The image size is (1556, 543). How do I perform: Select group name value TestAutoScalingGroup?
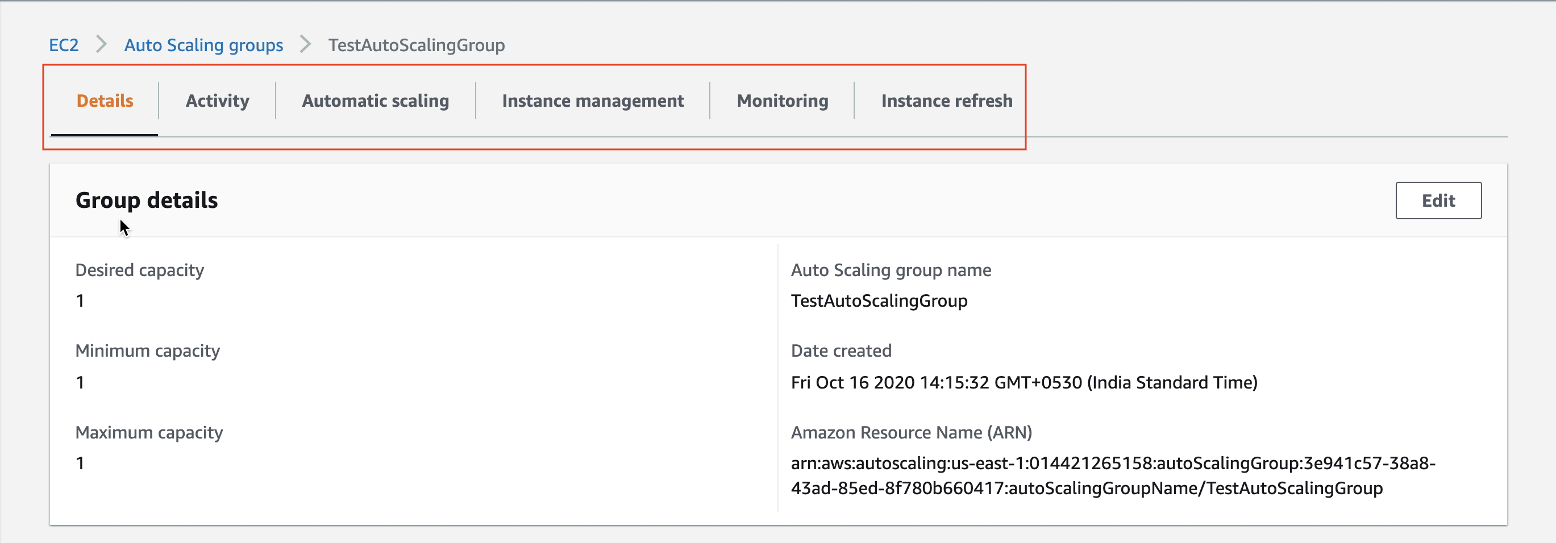(879, 301)
